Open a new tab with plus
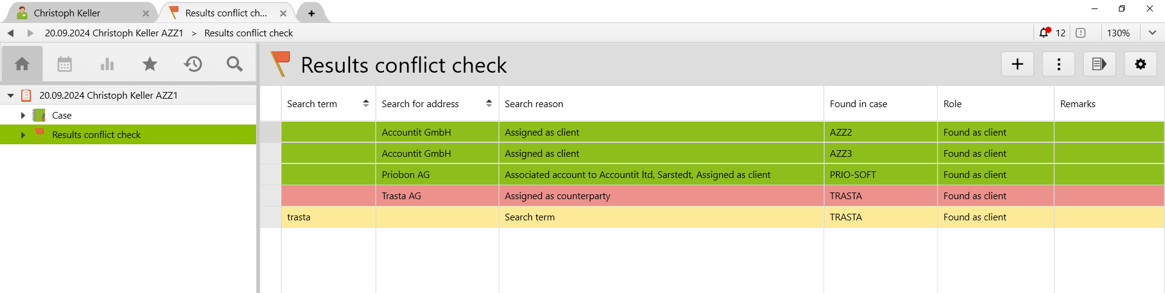This screenshot has height=293, width=1165. tap(311, 13)
